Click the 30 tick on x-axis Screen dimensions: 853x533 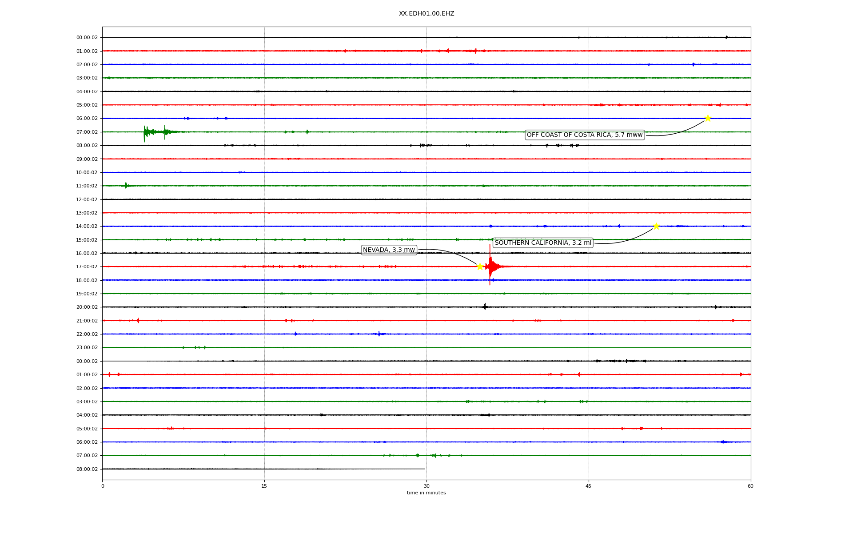(x=426, y=486)
